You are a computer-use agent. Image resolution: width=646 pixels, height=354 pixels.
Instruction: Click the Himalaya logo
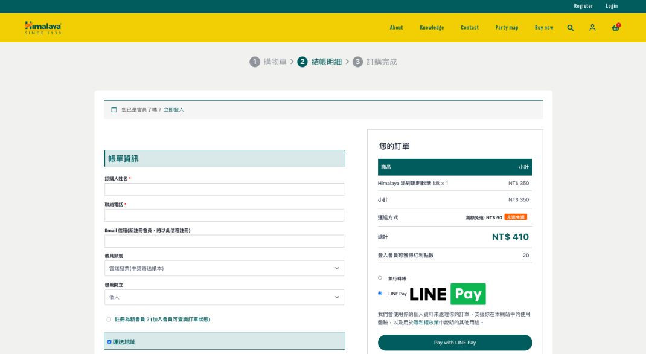pos(43,28)
